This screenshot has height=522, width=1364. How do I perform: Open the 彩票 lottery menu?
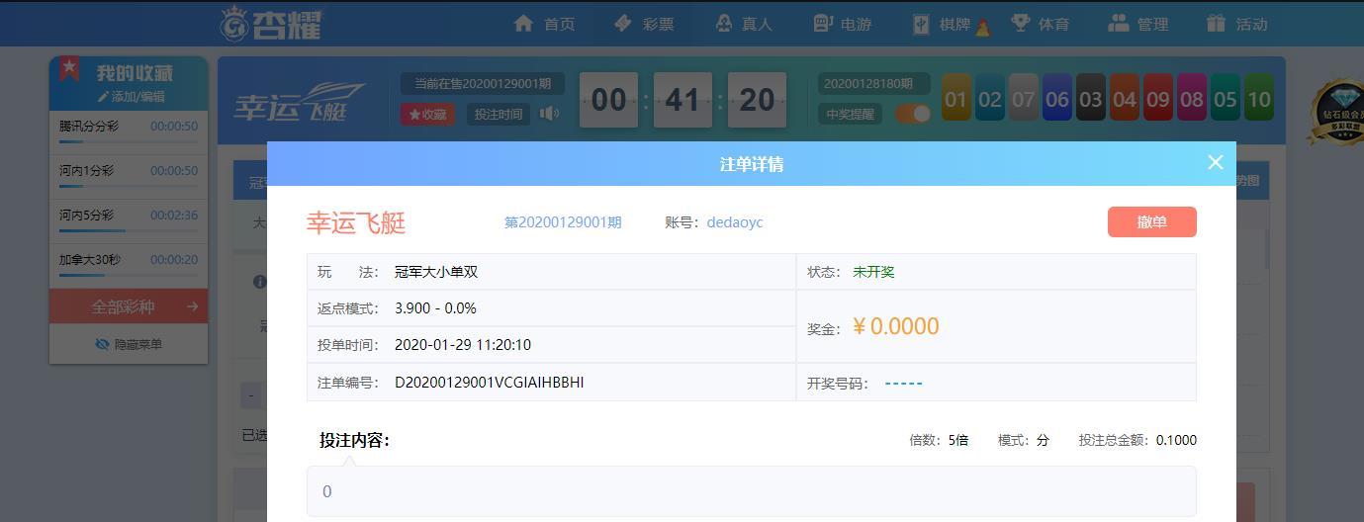point(643,24)
